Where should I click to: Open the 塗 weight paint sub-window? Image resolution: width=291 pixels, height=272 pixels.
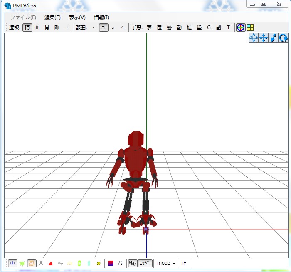pos(199,27)
